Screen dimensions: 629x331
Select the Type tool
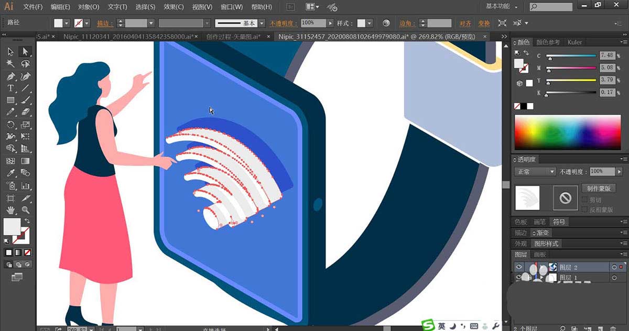pos(10,89)
